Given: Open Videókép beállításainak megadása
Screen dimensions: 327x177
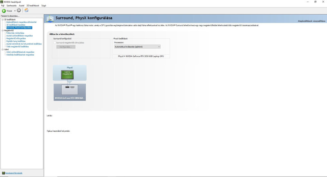Looking at the screenshot, I should tap(20, 55).
